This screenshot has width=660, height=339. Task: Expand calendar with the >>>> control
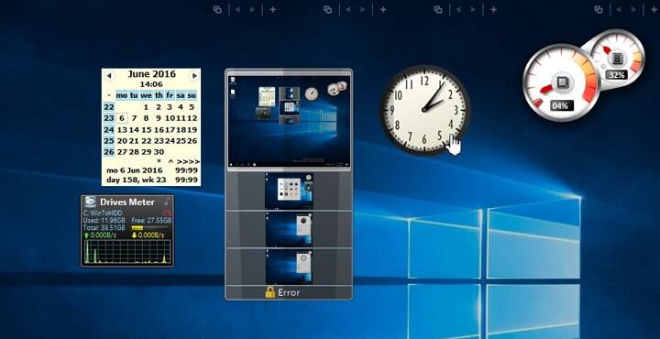pyautogui.click(x=188, y=161)
